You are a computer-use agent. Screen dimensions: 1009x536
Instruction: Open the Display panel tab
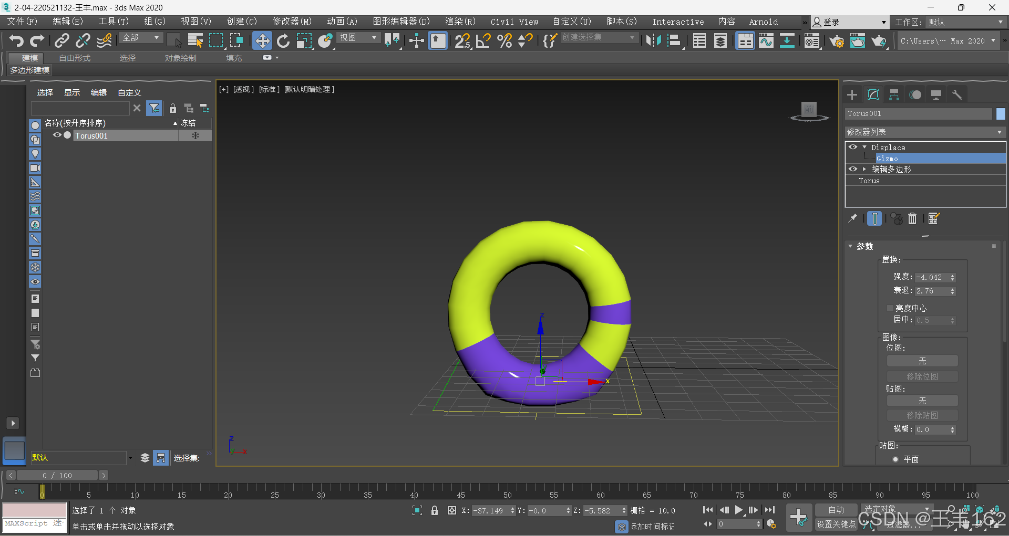coord(936,94)
